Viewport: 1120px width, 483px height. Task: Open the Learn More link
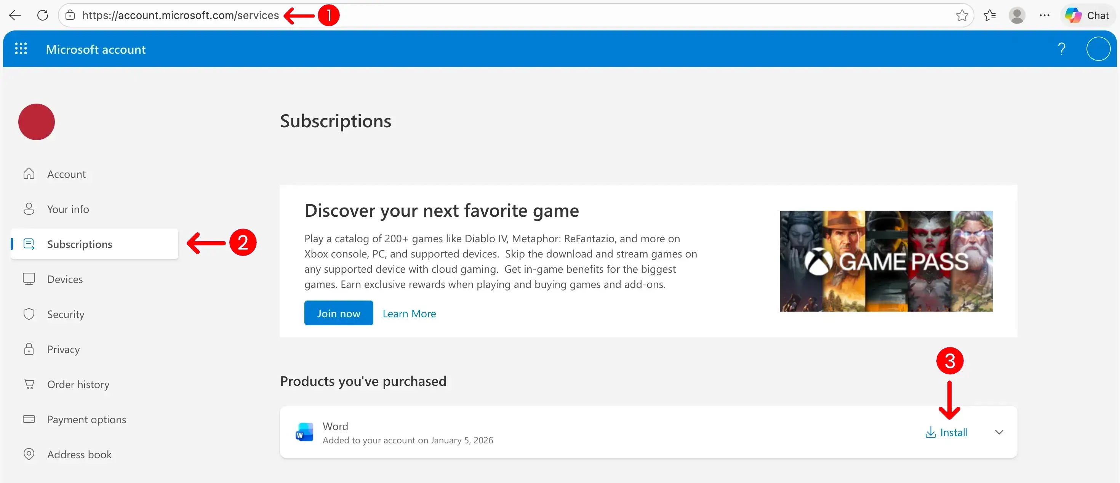[409, 313]
